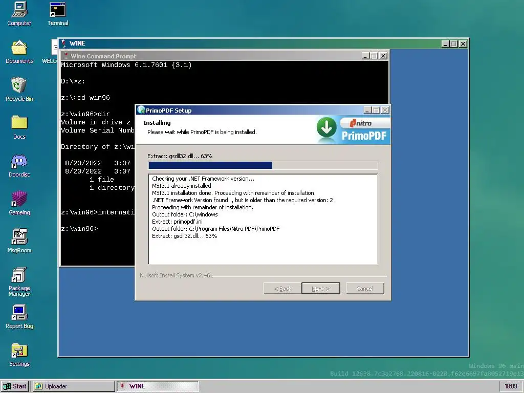Open the Docs folder icon
The height and width of the screenshot is (393, 524).
pyautogui.click(x=19, y=127)
